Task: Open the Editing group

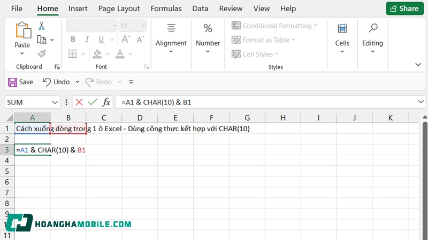Action: tap(372, 38)
